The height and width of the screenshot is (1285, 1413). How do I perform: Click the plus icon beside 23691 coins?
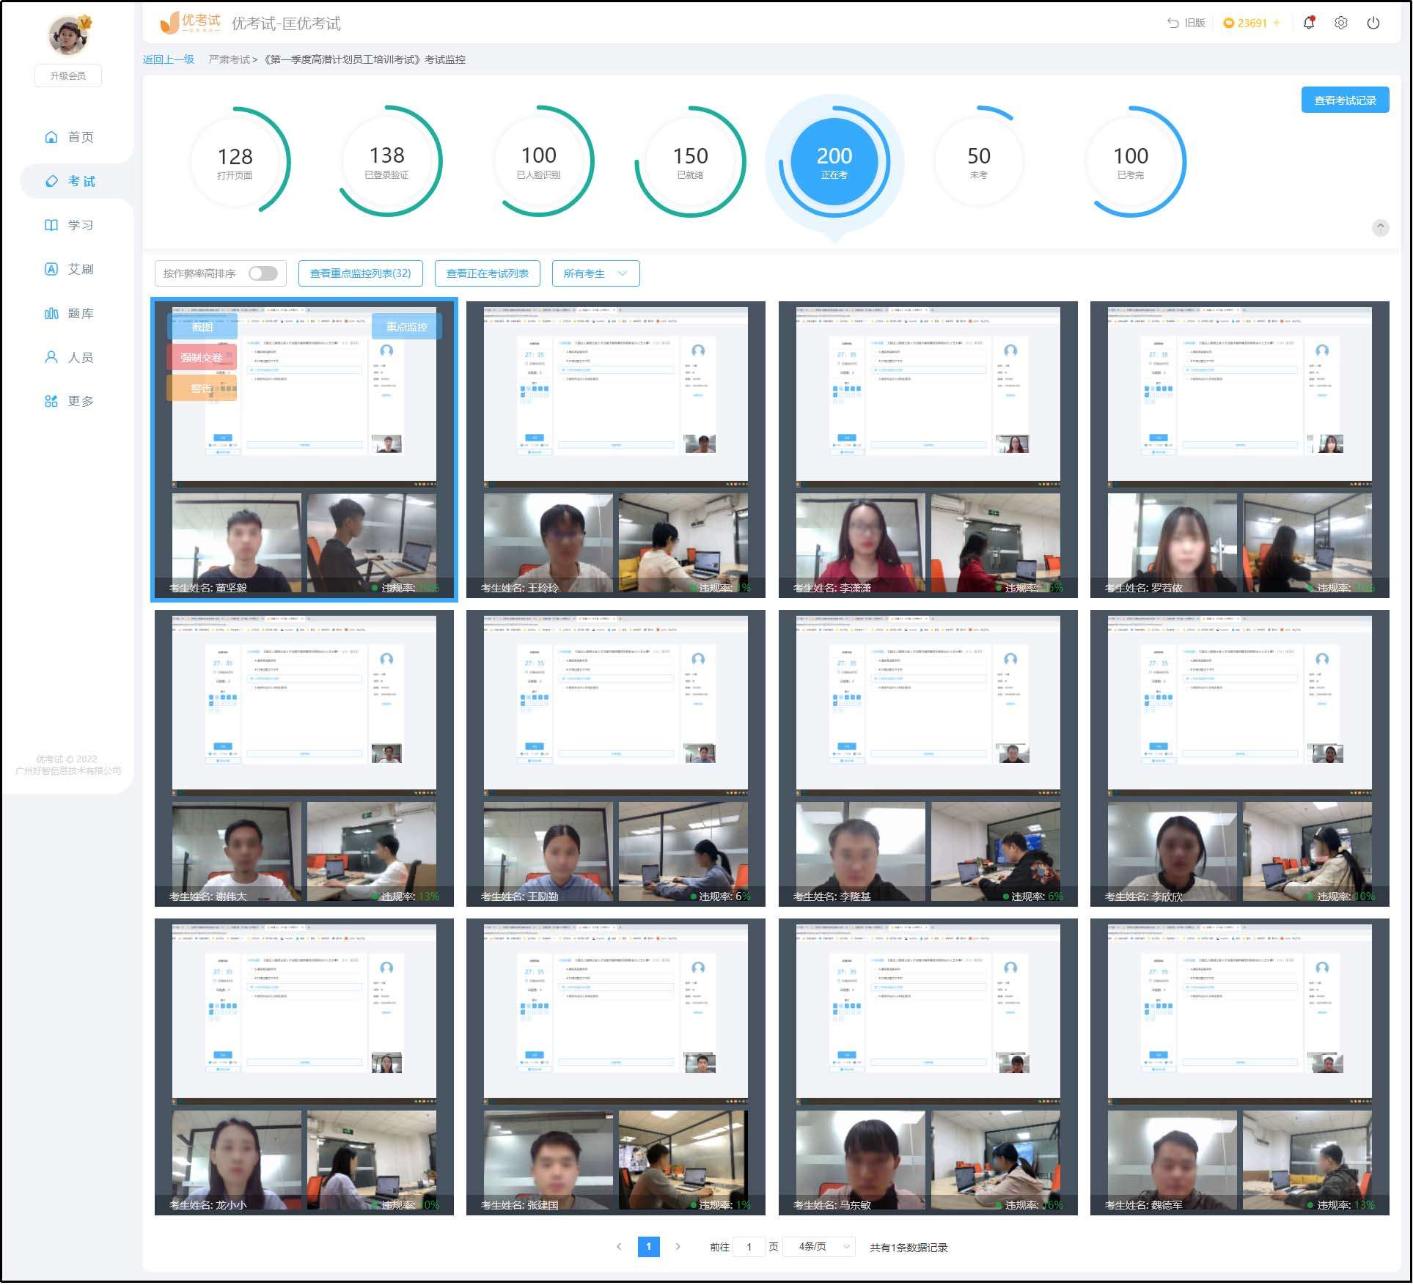(x=1277, y=23)
